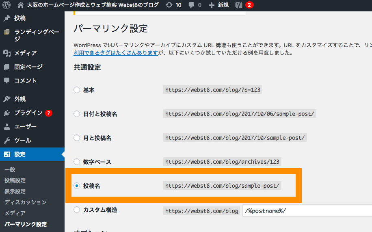Click the 利用できるタグはたくさんあります link
Screen dimensions: 372x232
click(116, 53)
